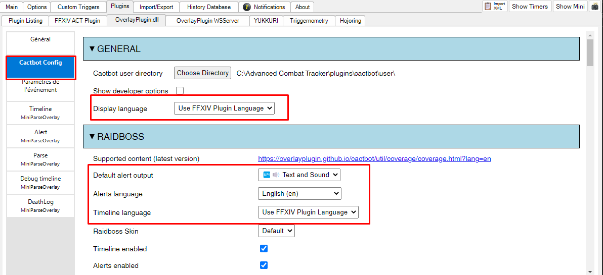Image resolution: width=603 pixels, height=275 pixels.
Task: Switch to the Triggernometry plugin tab
Action: [x=309, y=21]
